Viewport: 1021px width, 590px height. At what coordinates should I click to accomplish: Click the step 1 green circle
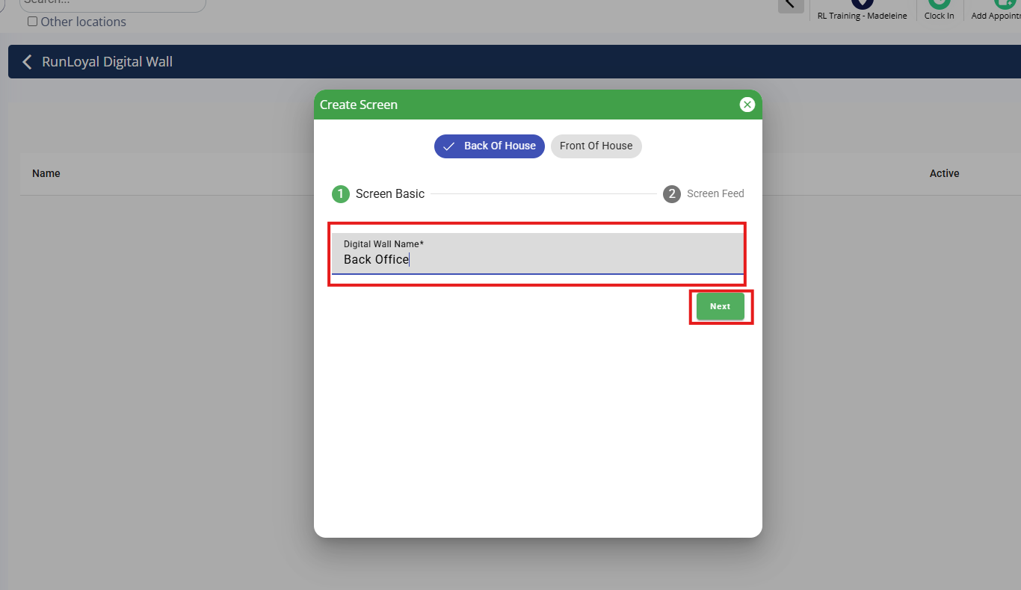click(x=341, y=194)
